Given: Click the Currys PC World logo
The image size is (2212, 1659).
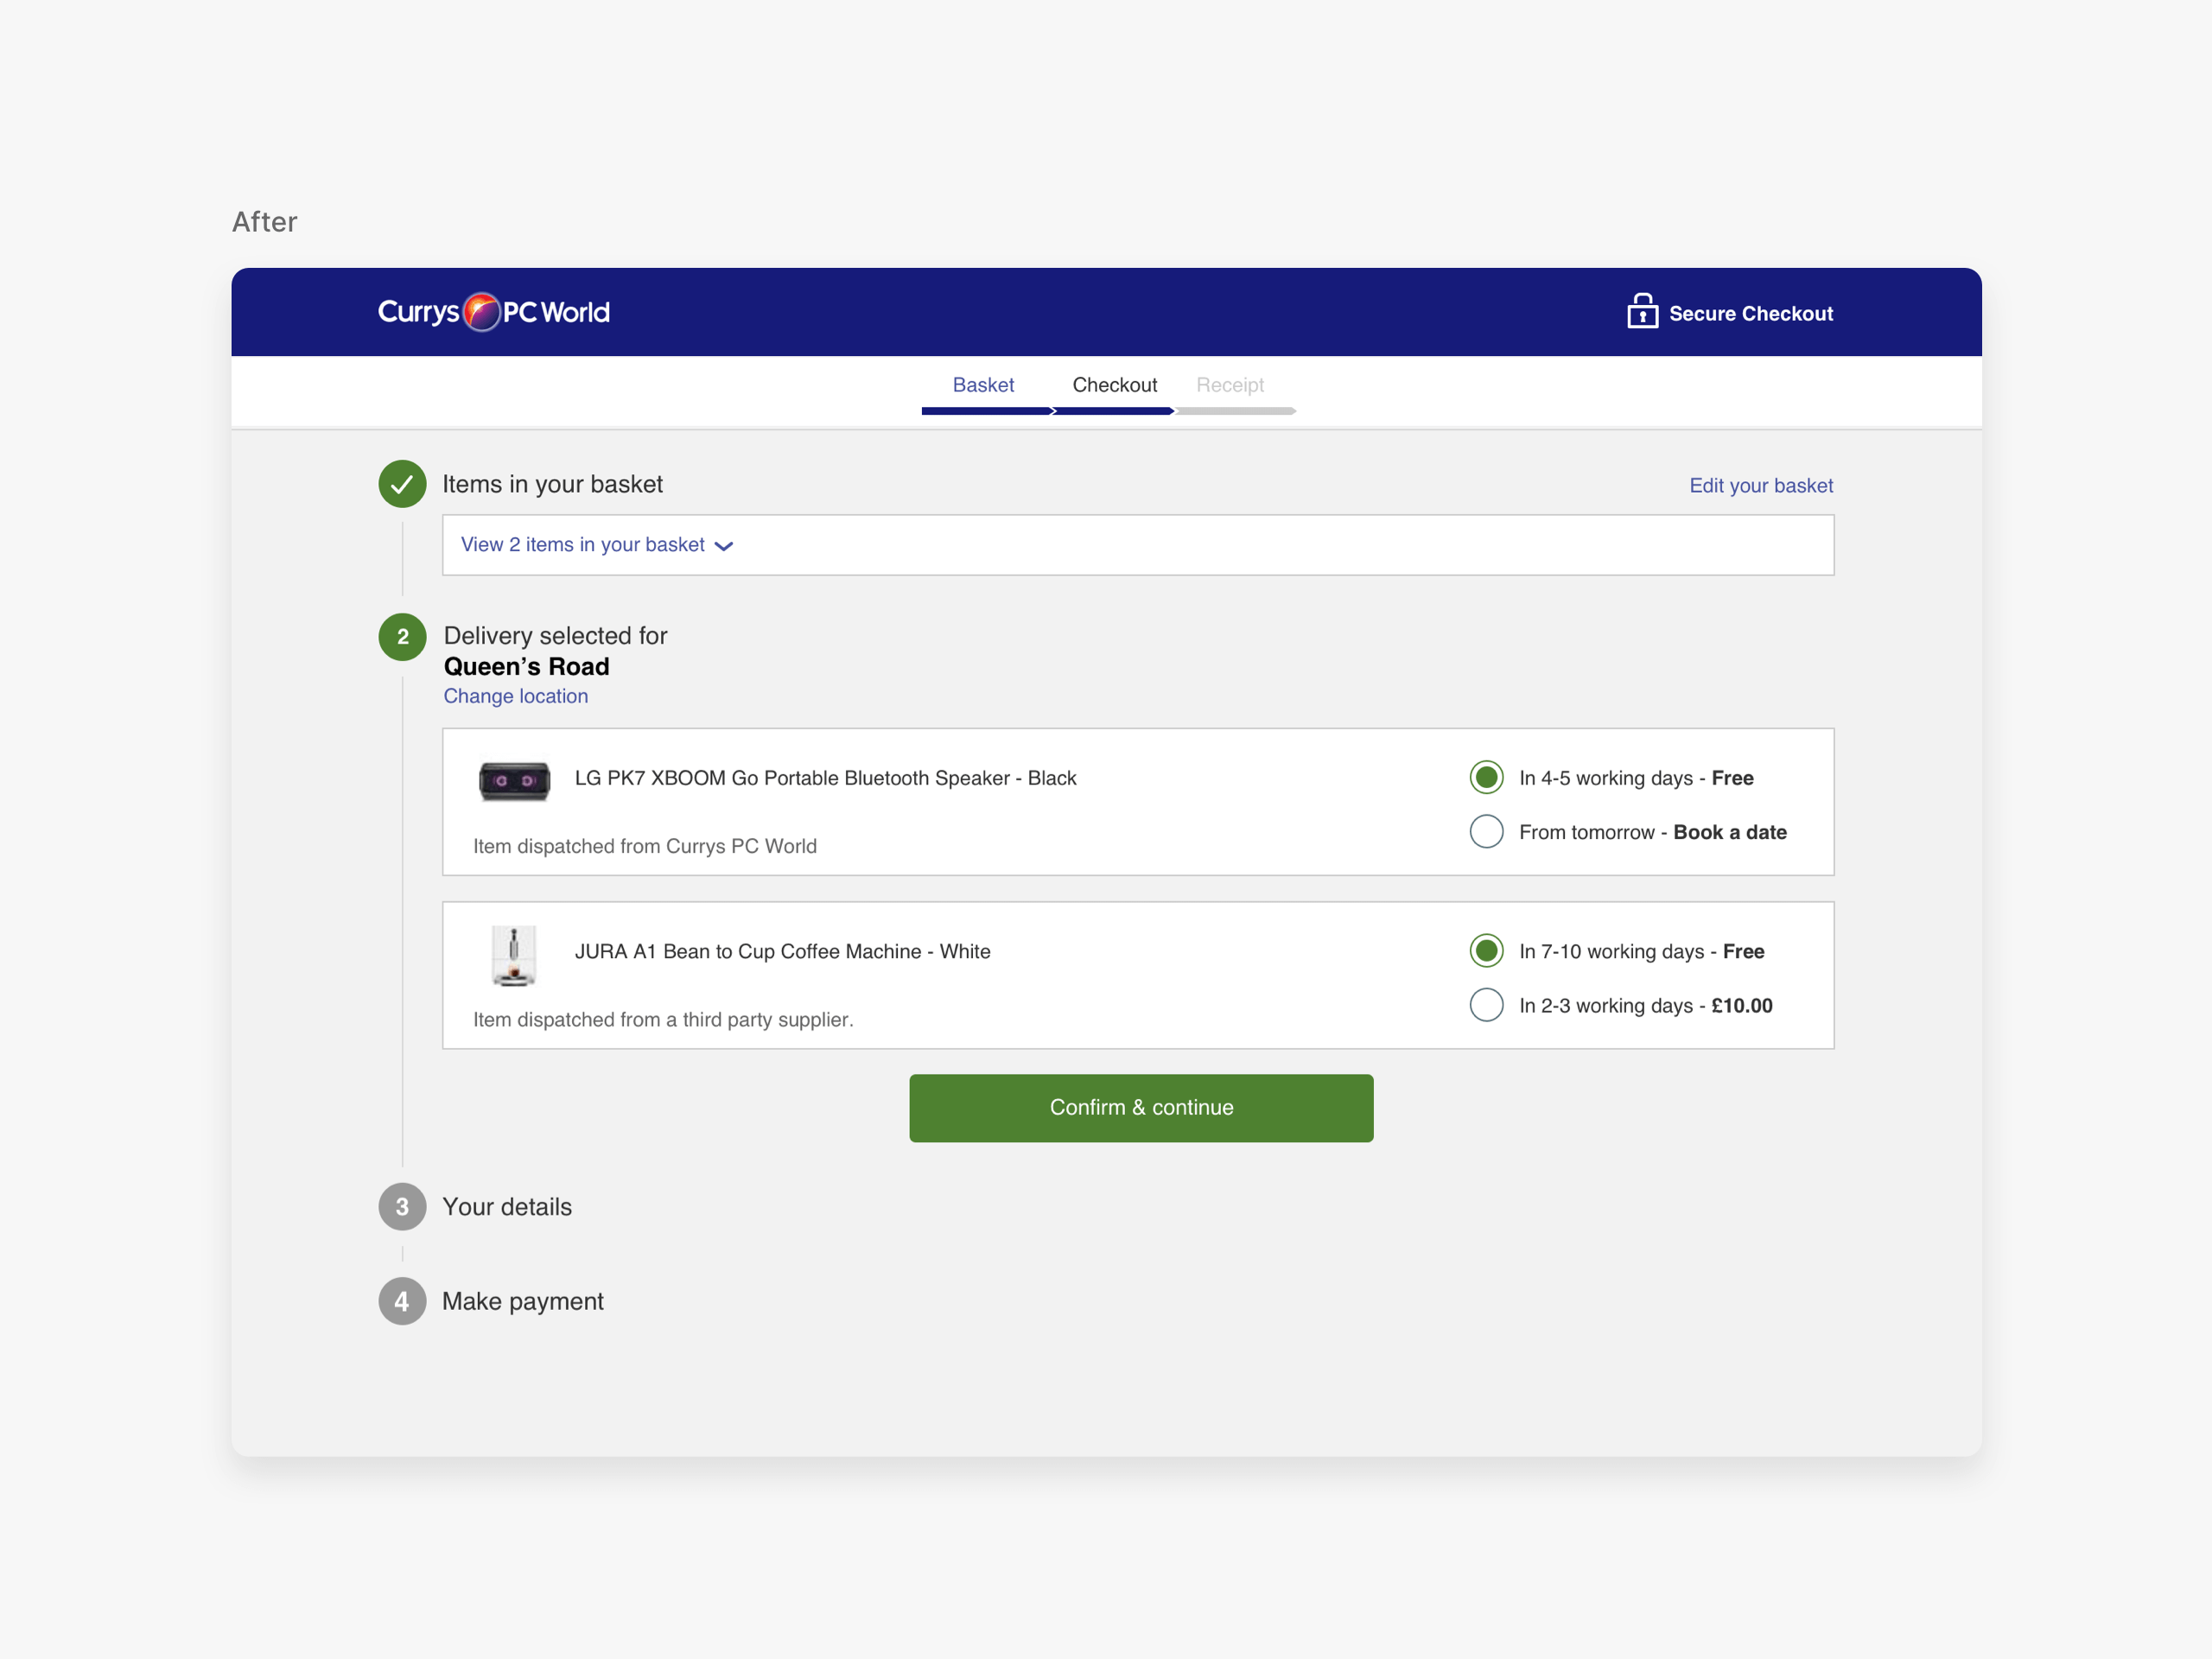Looking at the screenshot, I should tap(493, 312).
